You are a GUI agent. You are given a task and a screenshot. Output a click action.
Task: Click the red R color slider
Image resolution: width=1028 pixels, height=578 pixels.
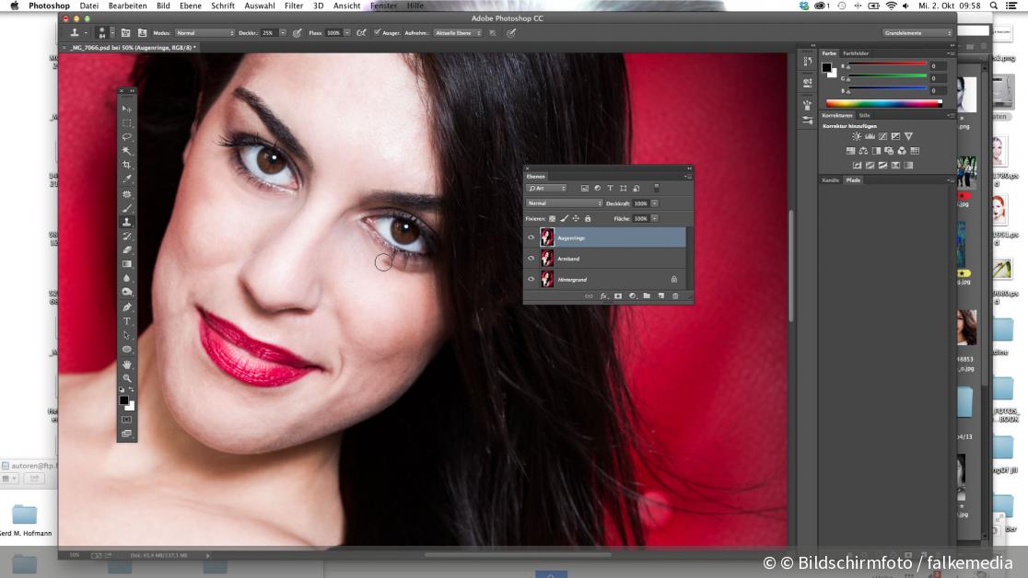click(x=888, y=64)
